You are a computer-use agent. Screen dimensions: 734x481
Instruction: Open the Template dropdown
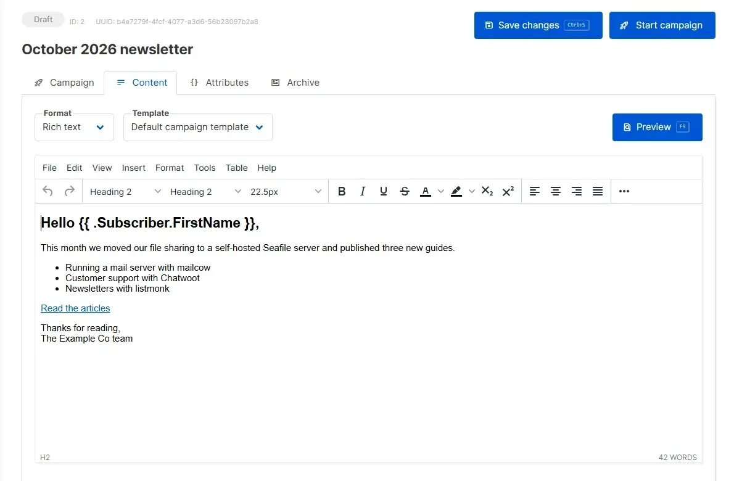click(x=197, y=127)
